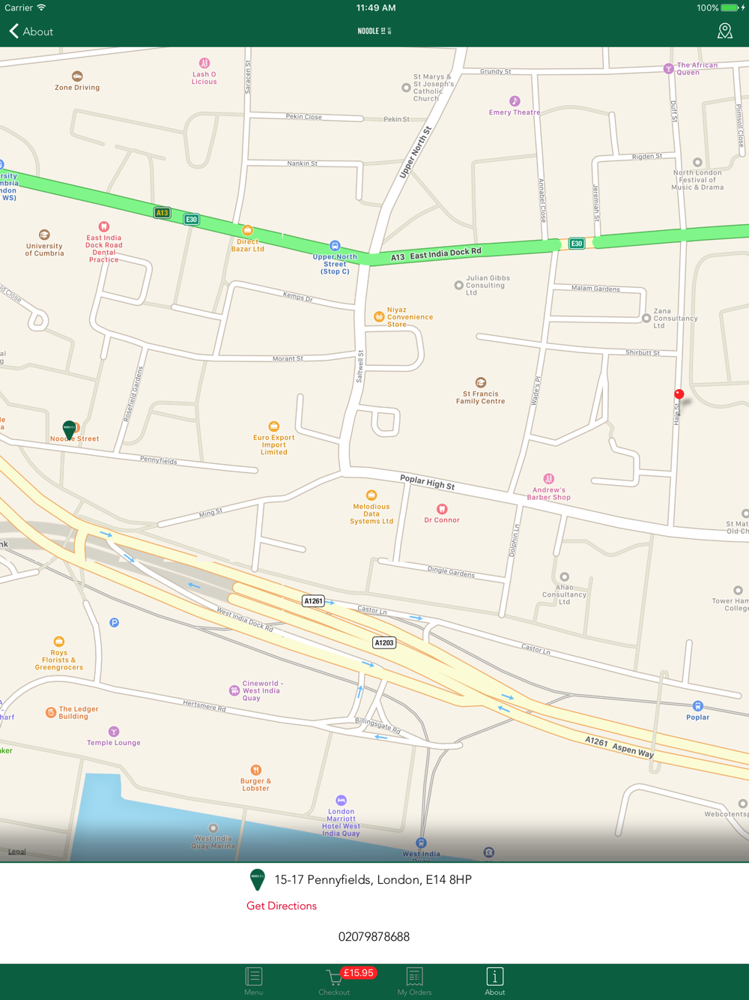The height and width of the screenshot is (1000, 749).
Task: Tap the parking P icon
Action: coord(114,622)
